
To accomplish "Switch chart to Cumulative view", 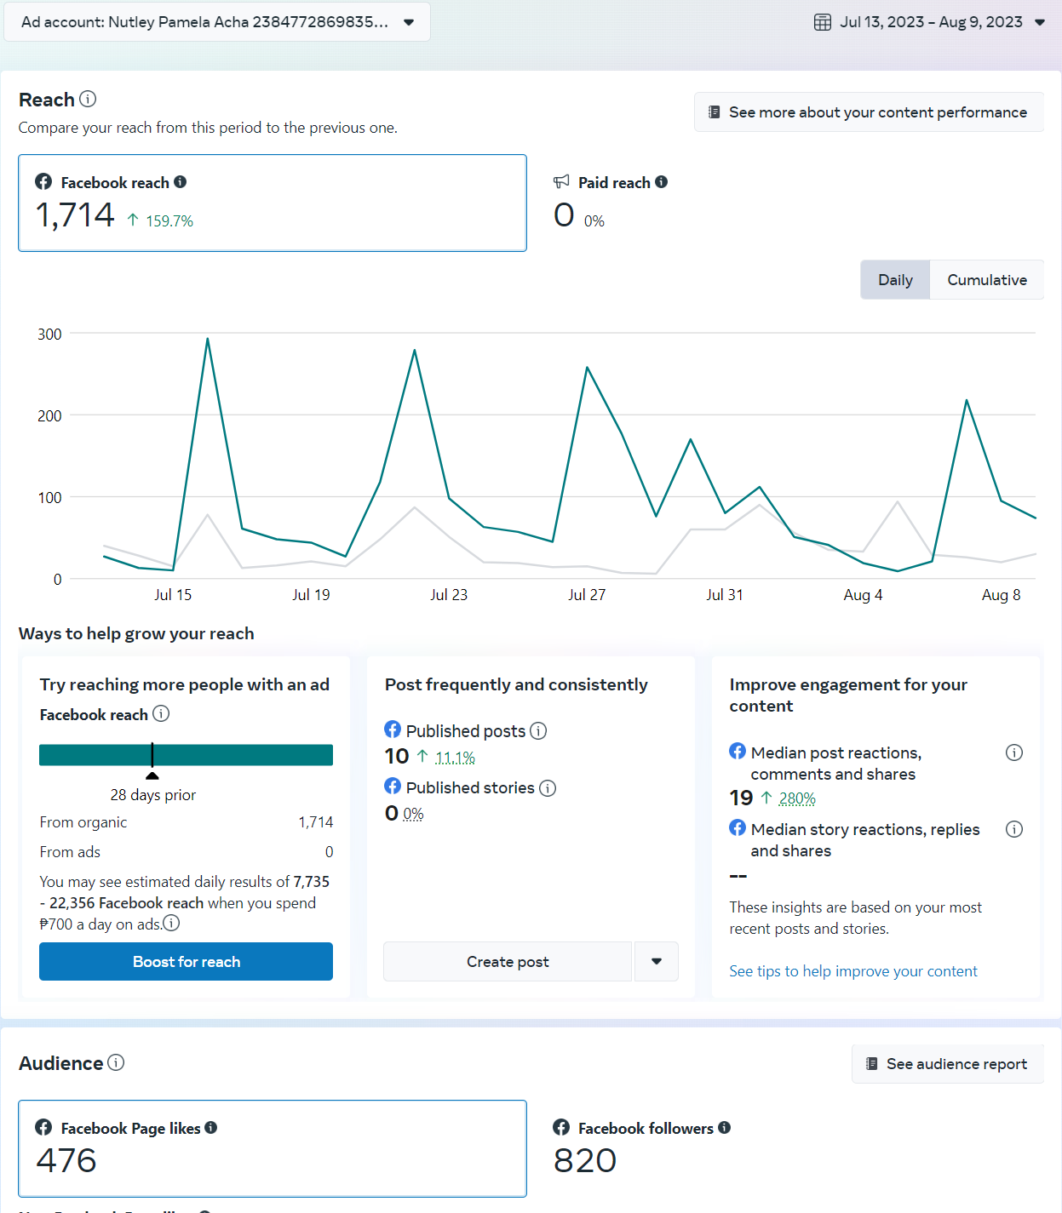I will click(x=986, y=280).
